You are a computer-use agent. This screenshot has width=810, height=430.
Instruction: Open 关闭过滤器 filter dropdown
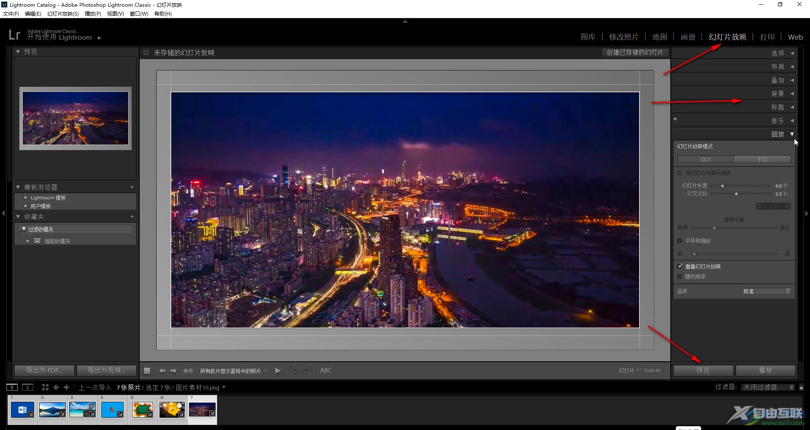[768, 387]
